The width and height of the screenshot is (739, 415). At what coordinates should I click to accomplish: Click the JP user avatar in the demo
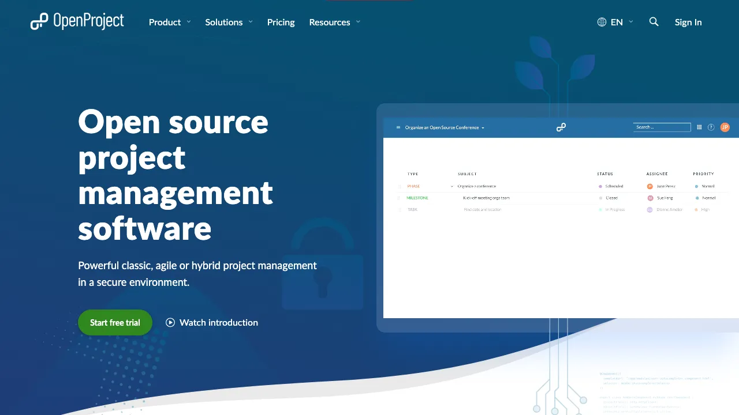click(725, 127)
